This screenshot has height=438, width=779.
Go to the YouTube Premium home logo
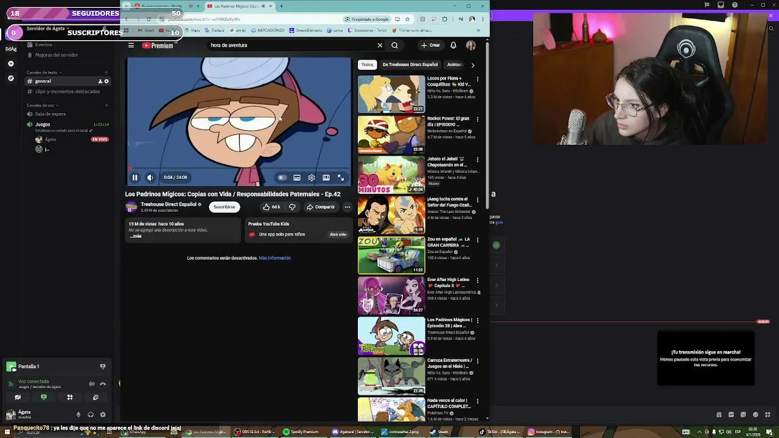pos(158,46)
